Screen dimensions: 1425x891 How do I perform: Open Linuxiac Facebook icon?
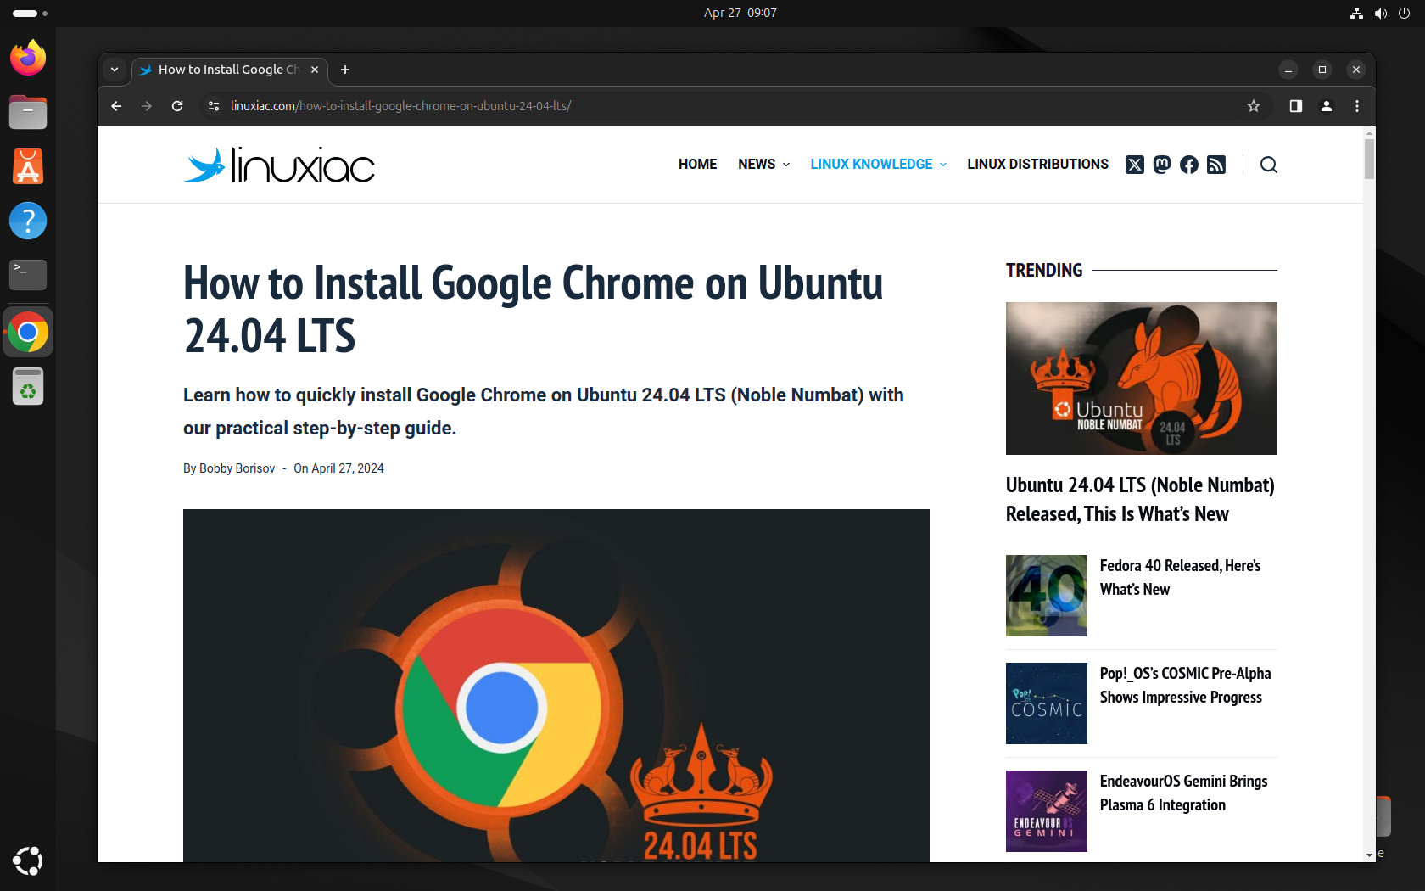pos(1189,165)
